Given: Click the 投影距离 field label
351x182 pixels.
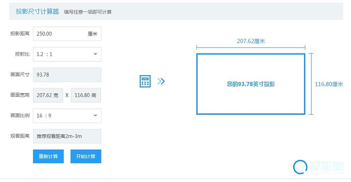Looking at the screenshot, I should pos(20,34).
